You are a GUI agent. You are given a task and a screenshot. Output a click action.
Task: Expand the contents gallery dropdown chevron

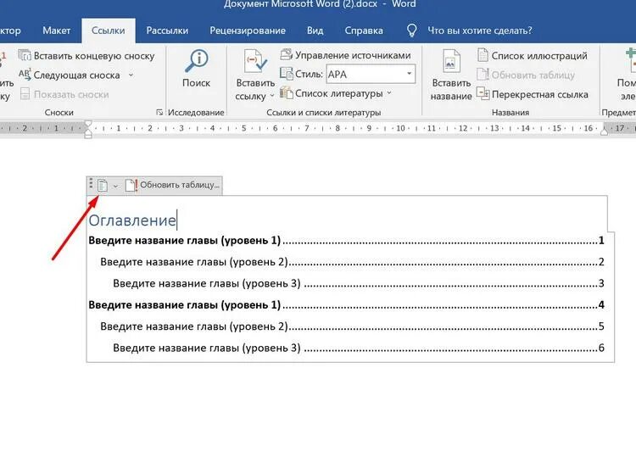[x=115, y=187]
